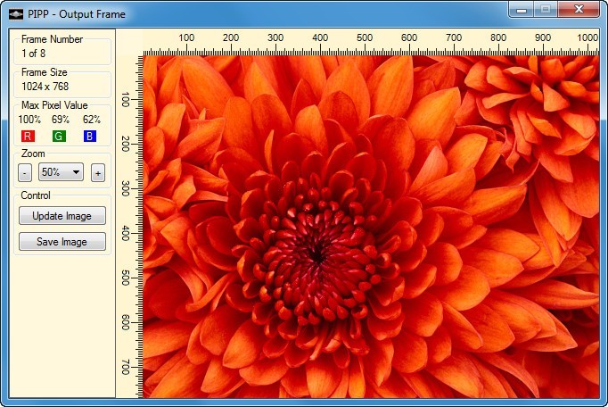Click the PIPP app icon in title bar
The width and height of the screenshot is (608, 407).
tap(16, 14)
